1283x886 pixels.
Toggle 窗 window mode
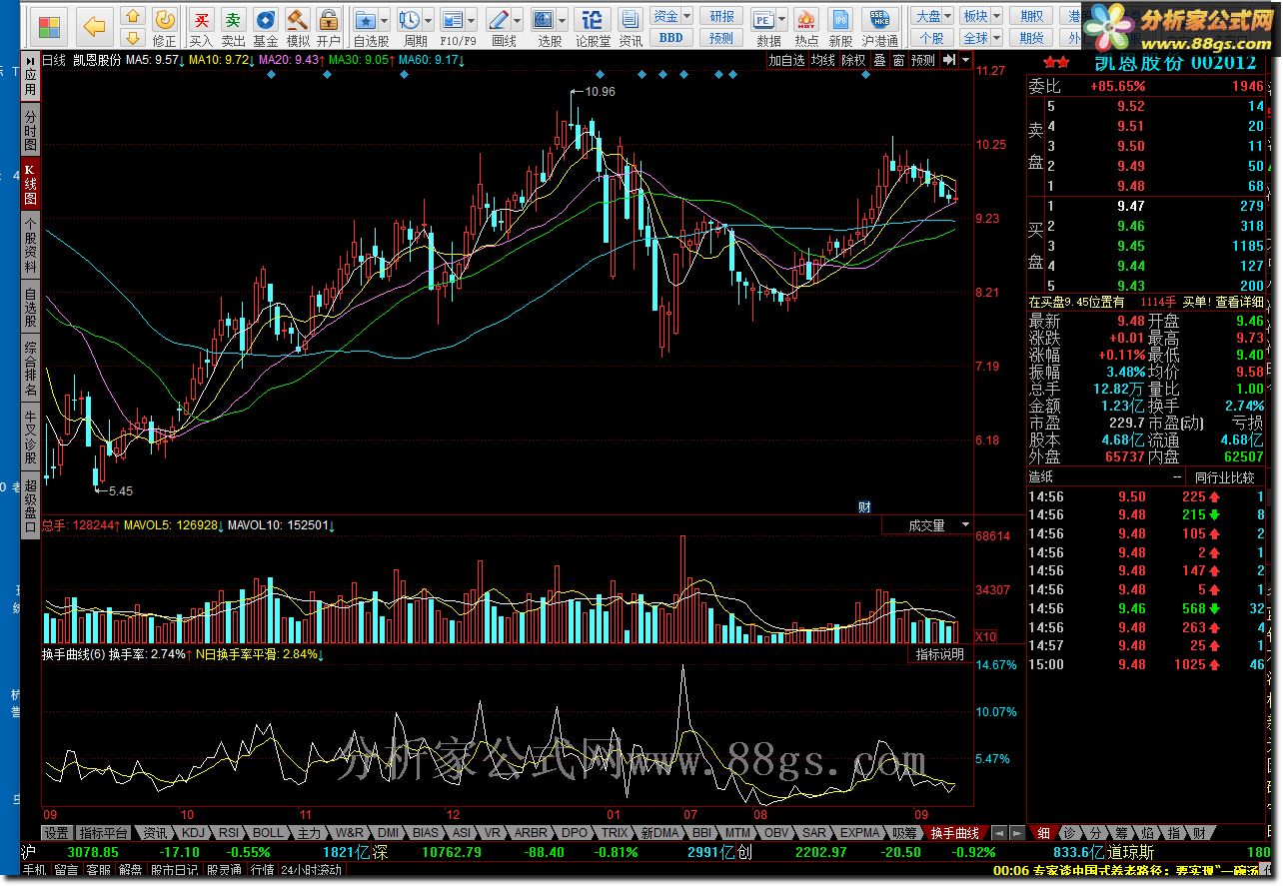pos(899,60)
